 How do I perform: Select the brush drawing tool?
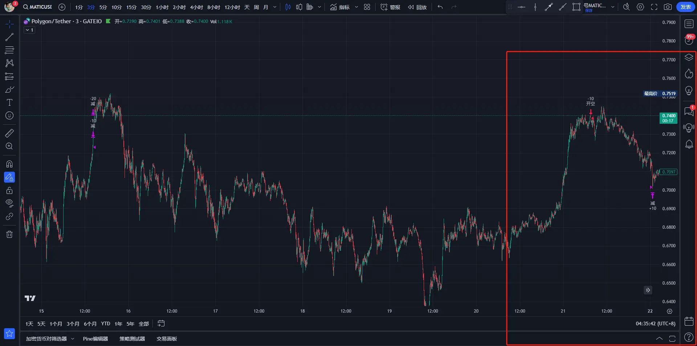[x=9, y=89]
